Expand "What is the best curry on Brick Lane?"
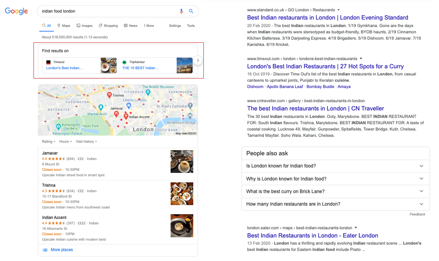Image resolution: width=439 pixels, height=261 pixels. (x=336, y=191)
